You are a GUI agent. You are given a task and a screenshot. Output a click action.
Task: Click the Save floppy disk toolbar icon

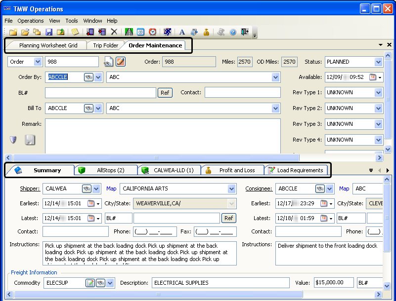pyautogui.click(x=49, y=32)
